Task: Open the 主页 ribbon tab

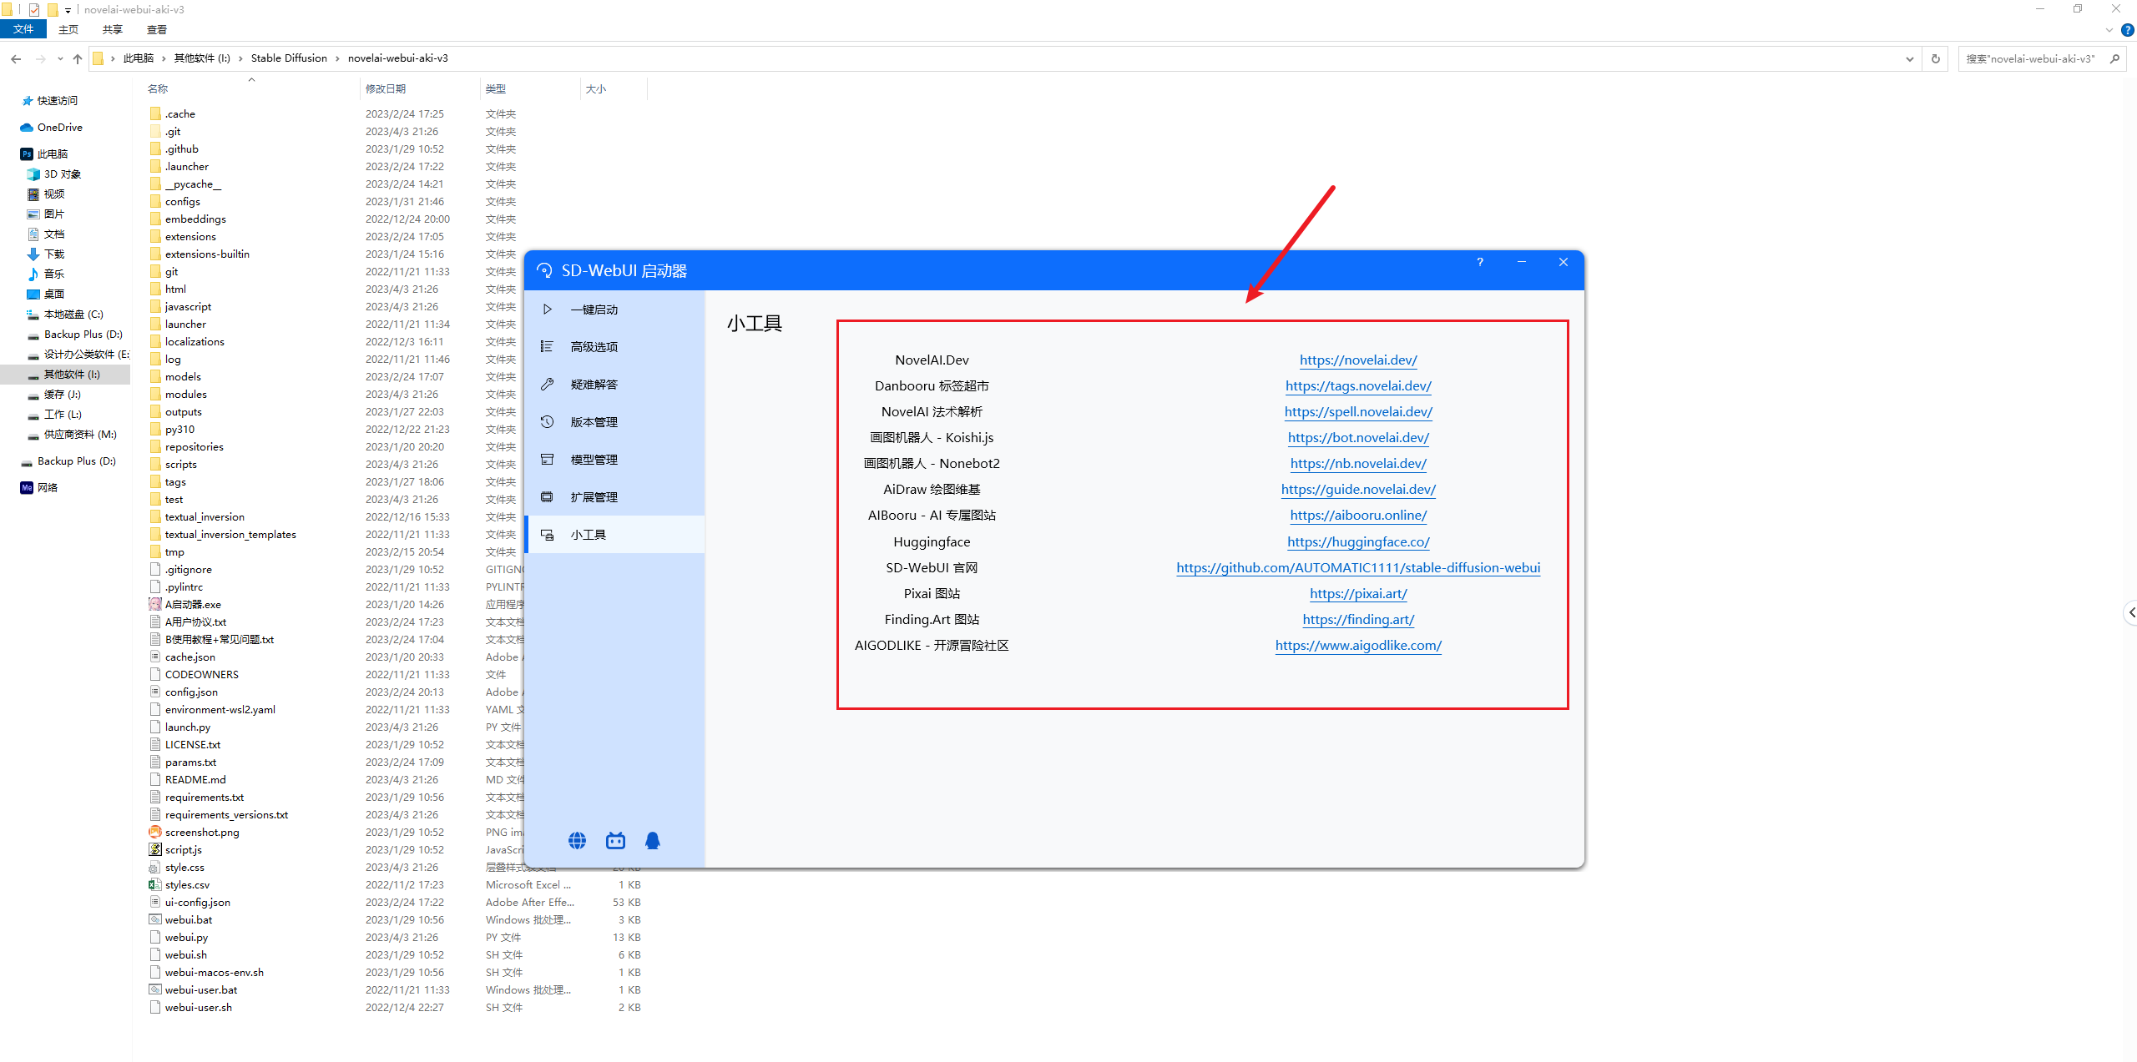Action: 68,29
